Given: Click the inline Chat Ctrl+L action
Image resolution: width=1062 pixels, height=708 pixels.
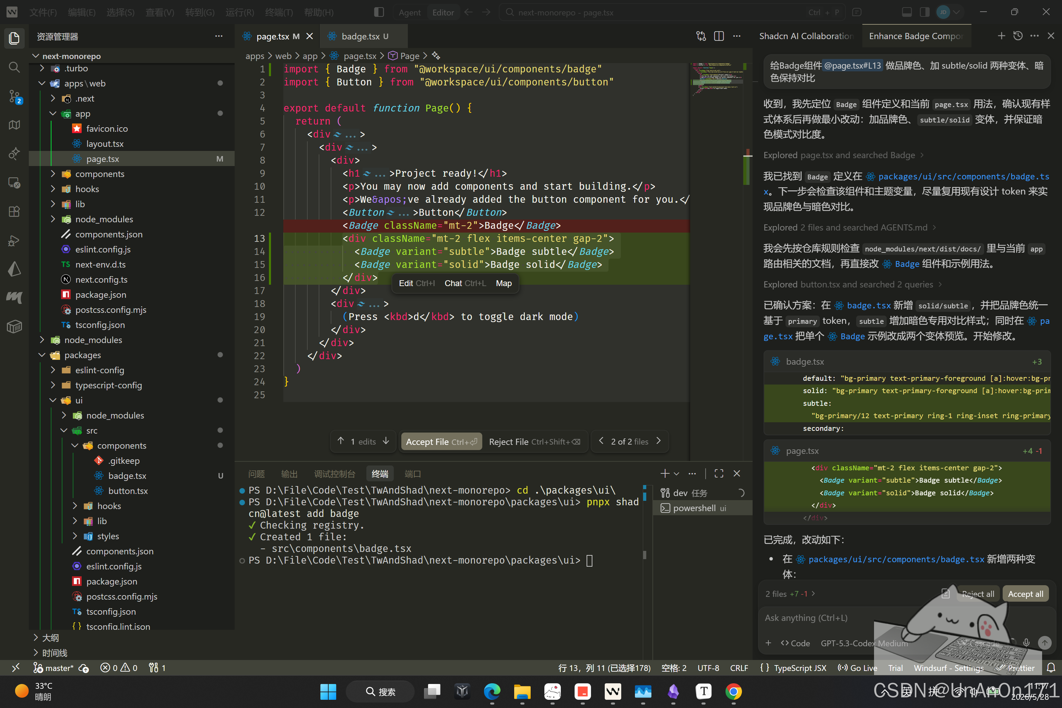Looking at the screenshot, I should point(465,283).
